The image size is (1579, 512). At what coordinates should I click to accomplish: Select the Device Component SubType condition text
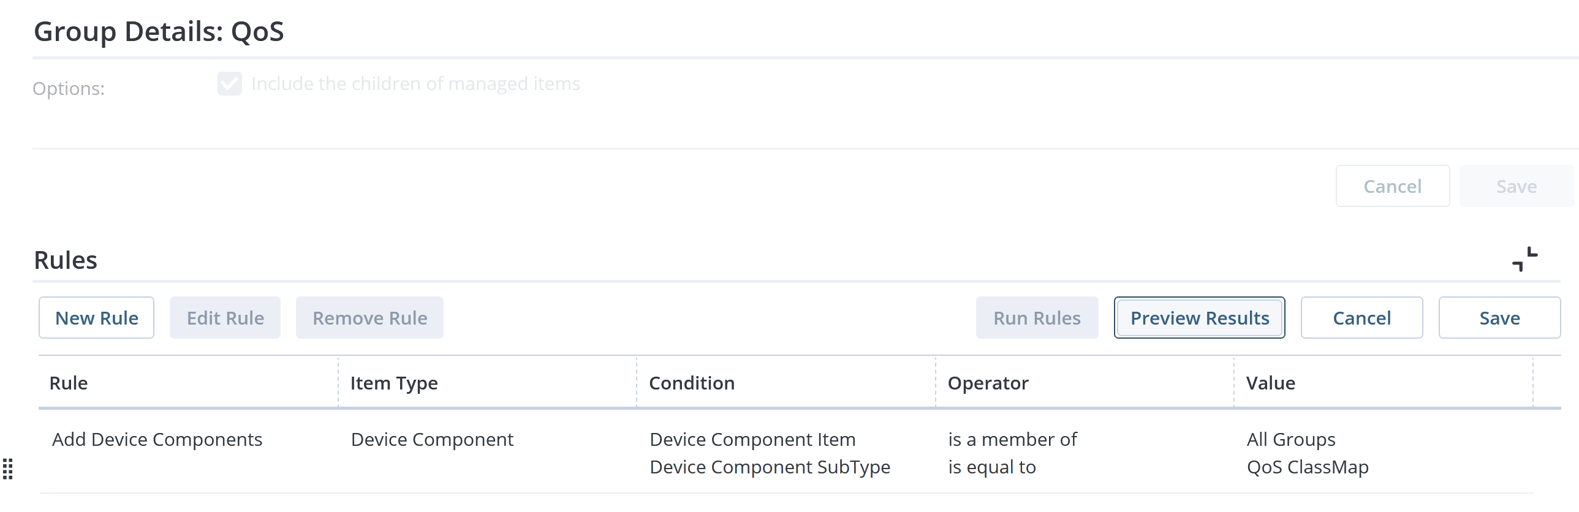(770, 467)
